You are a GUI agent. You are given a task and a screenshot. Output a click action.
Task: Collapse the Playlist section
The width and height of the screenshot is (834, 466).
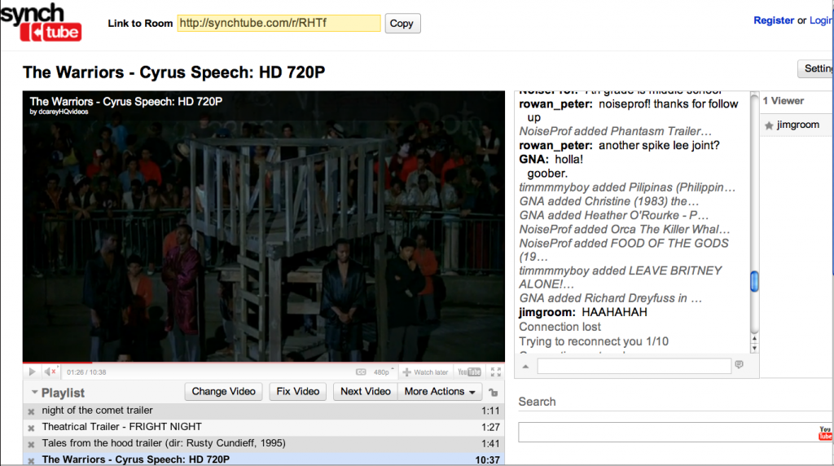(x=34, y=392)
